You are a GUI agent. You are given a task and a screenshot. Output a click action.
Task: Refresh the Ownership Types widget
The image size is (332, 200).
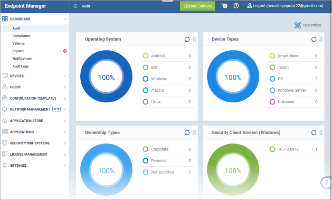click(187, 133)
